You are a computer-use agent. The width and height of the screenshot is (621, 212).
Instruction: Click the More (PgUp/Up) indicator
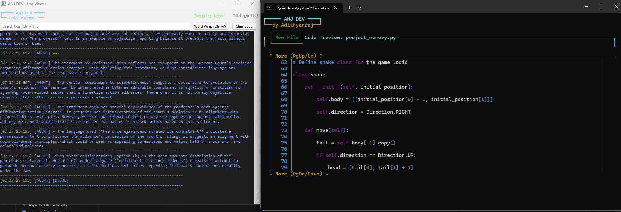[x=296, y=56]
